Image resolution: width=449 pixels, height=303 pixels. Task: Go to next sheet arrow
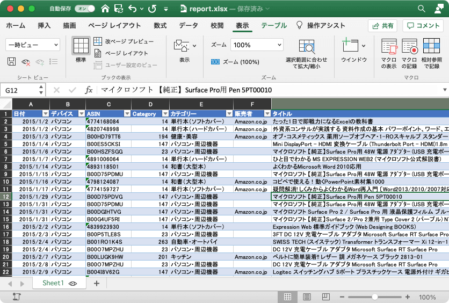pos(22,284)
